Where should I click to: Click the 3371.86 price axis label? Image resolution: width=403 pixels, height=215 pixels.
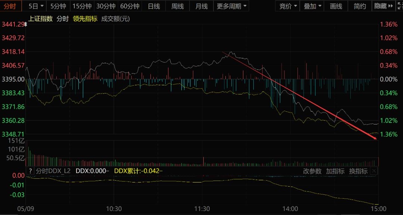(13, 107)
